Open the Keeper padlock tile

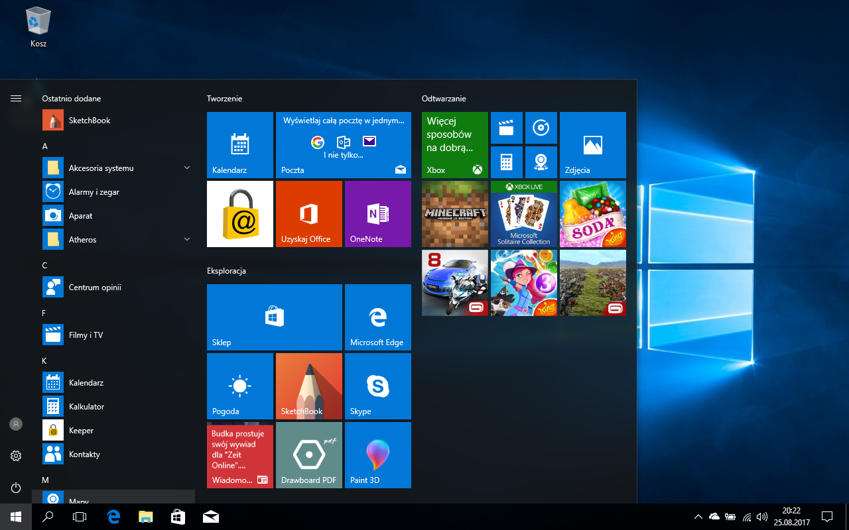(239, 214)
